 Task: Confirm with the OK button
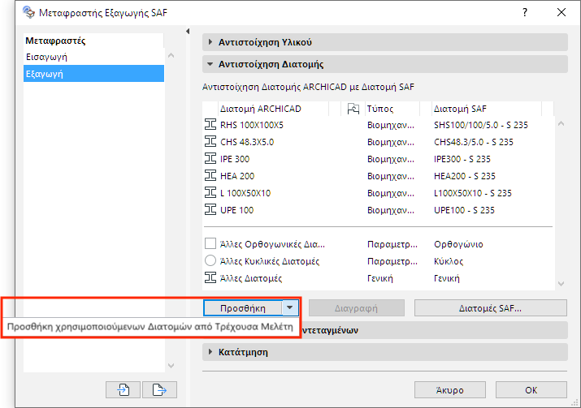[x=531, y=390]
